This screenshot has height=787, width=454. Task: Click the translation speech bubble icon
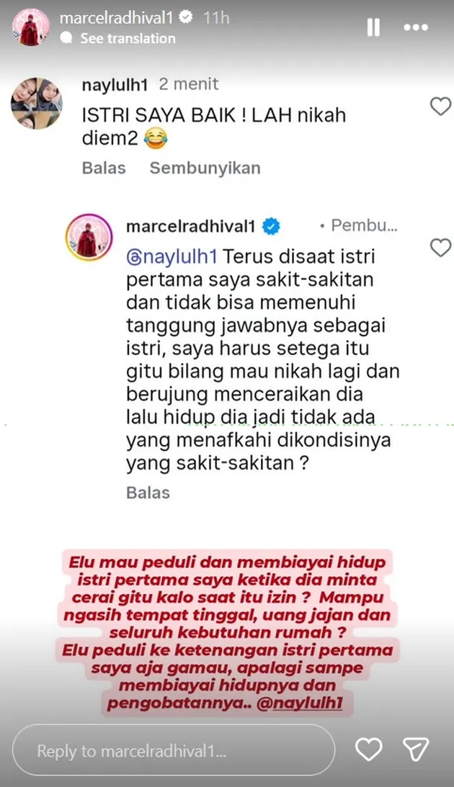66,39
